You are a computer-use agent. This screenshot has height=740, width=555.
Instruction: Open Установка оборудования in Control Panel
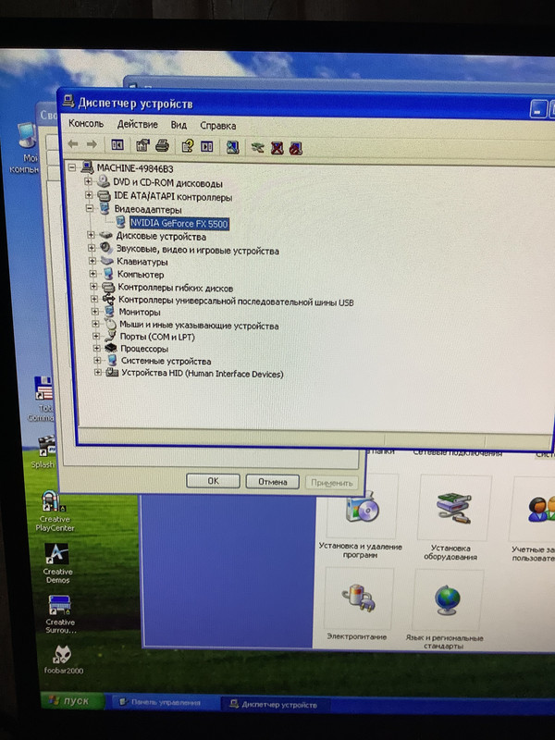click(x=451, y=518)
